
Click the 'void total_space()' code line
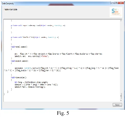pyautogui.click(x=19, y=47)
